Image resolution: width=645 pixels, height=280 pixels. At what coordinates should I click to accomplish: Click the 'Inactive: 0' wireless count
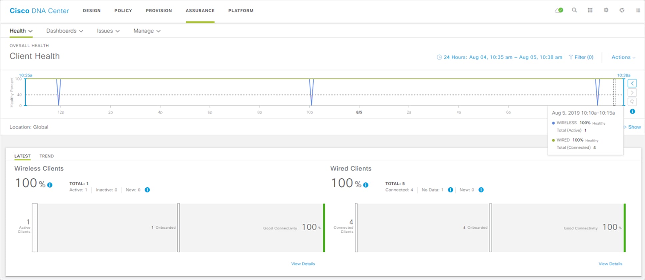(107, 190)
